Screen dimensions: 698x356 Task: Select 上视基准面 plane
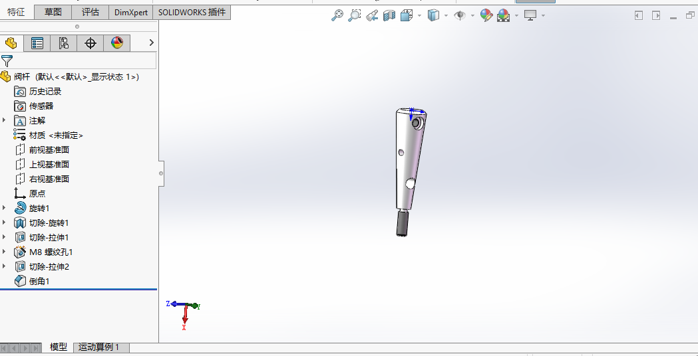[x=49, y=165]
